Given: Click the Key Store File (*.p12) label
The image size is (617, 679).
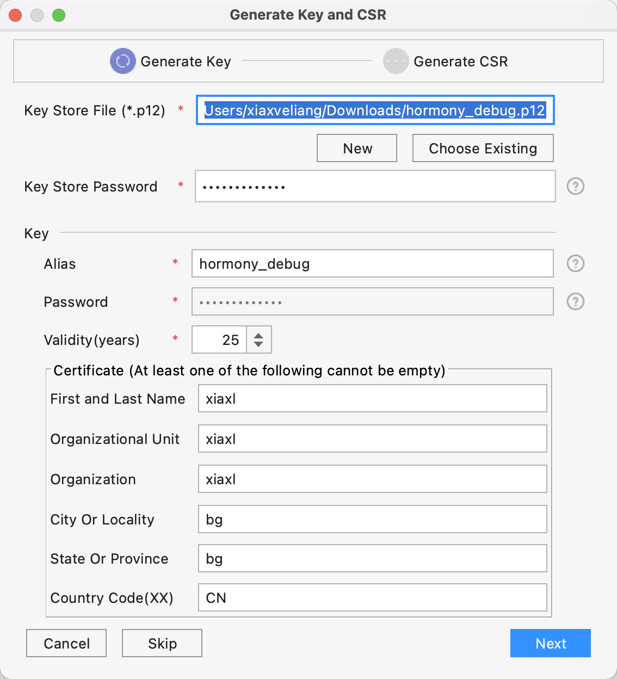Looking at the screenshot, I should coord(95,110).
